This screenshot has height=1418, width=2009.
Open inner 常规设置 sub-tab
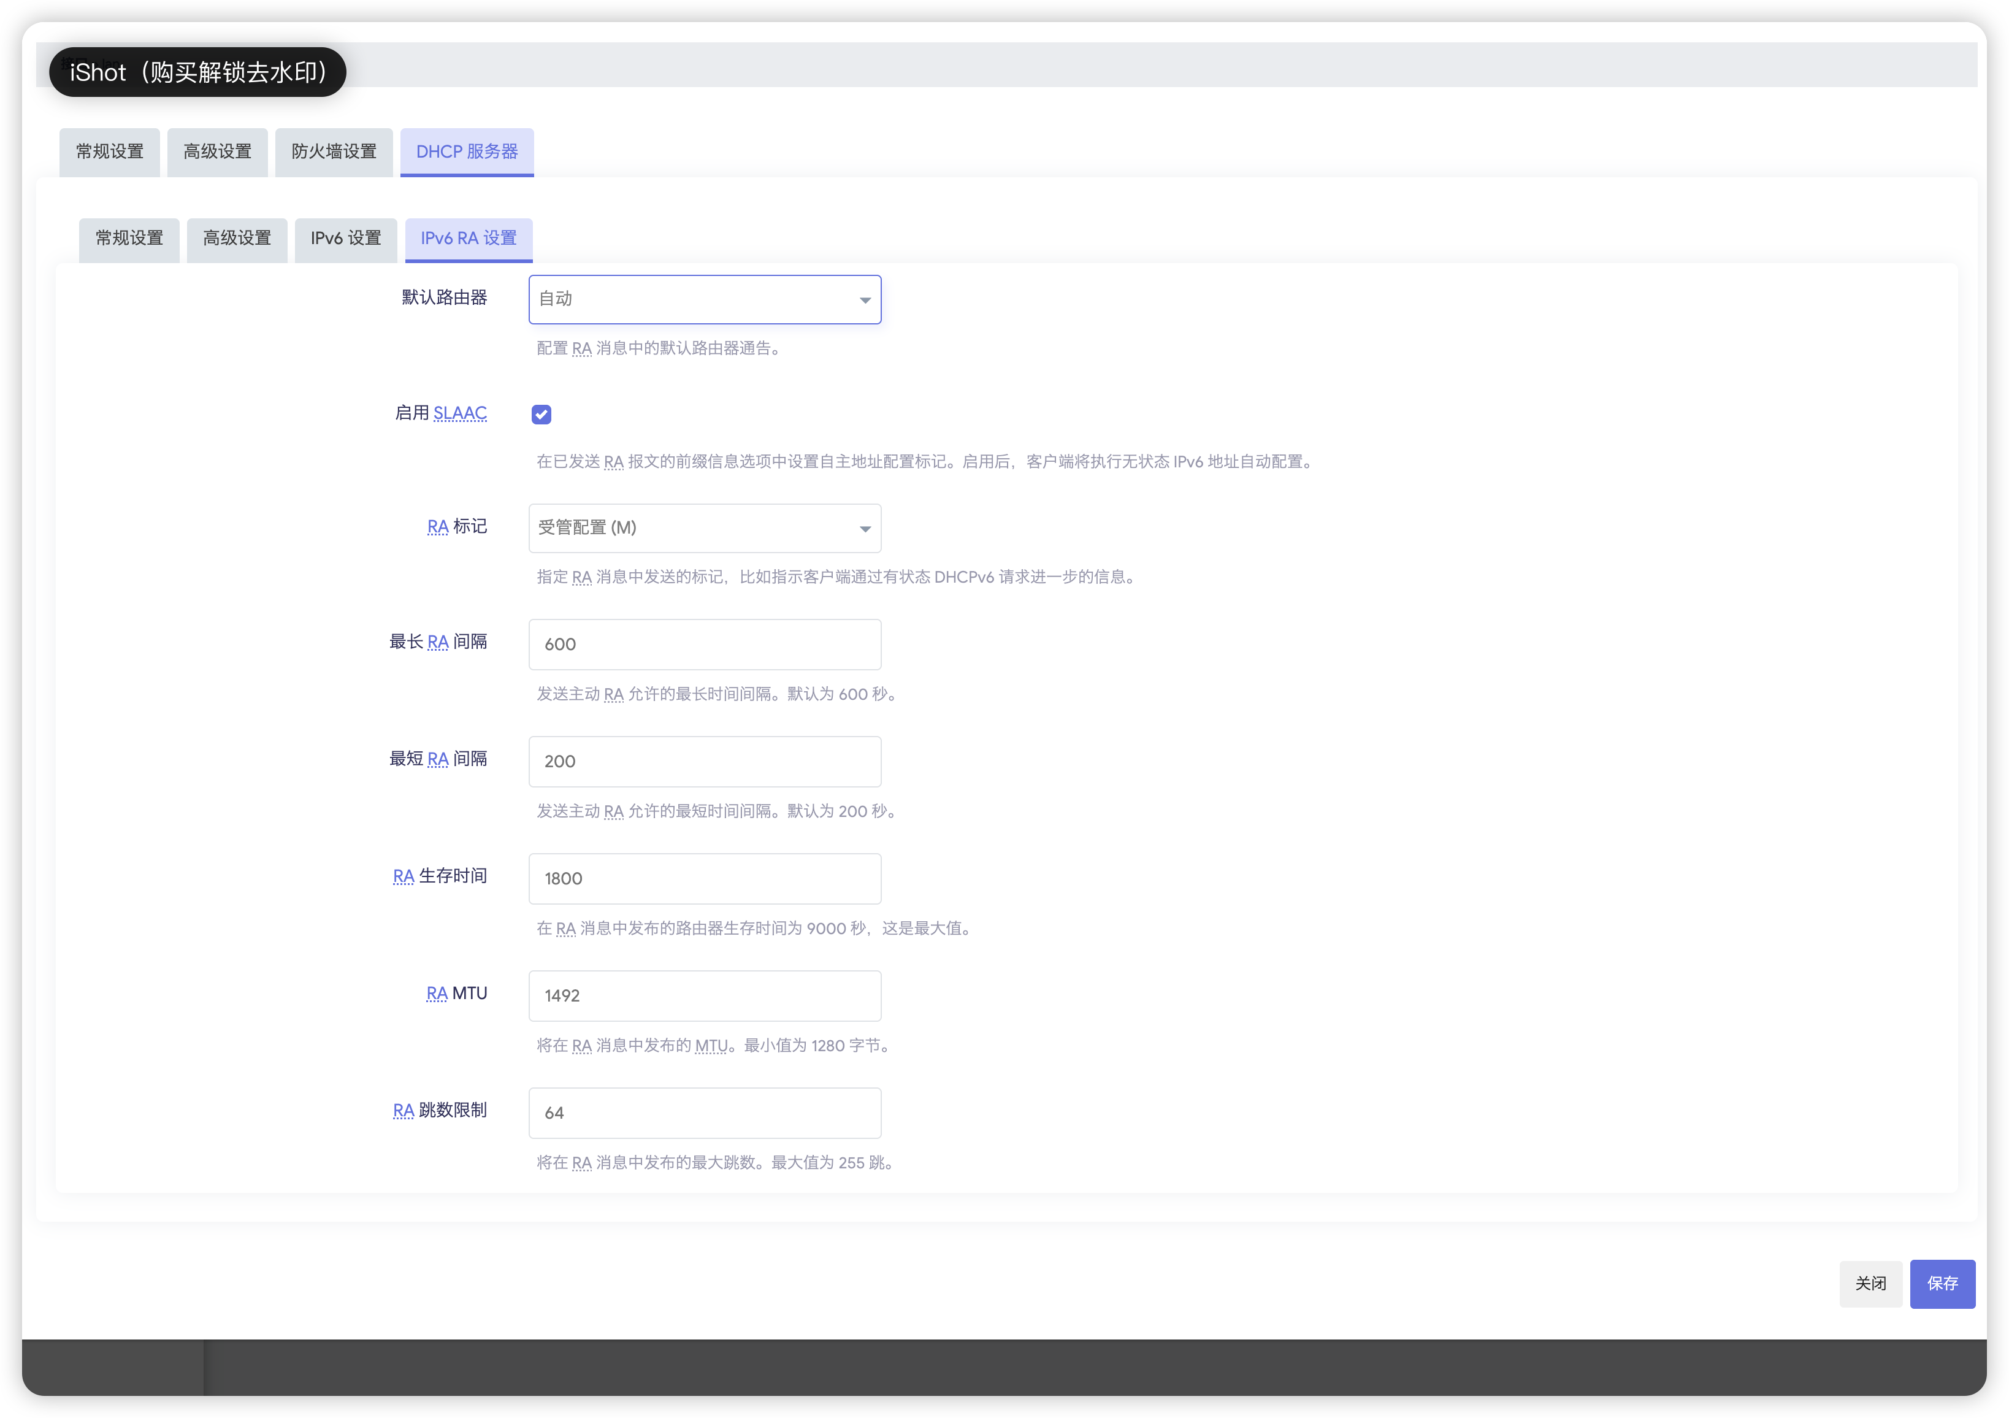point(129,239)
